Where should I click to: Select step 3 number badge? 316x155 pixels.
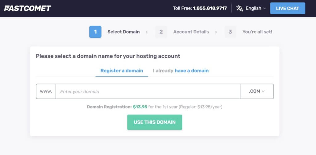(x=230, y=32)
